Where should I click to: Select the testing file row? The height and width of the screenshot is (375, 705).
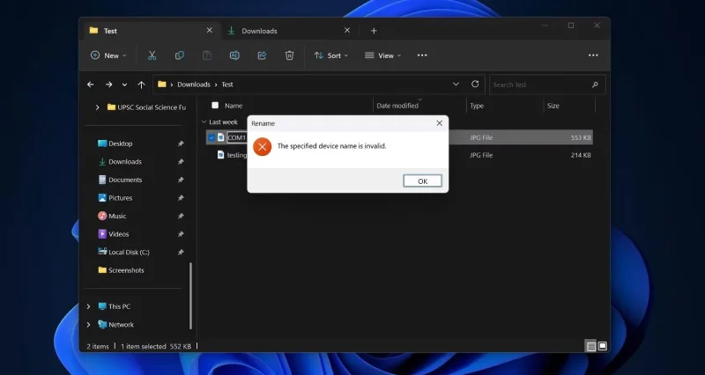[399, 155]
